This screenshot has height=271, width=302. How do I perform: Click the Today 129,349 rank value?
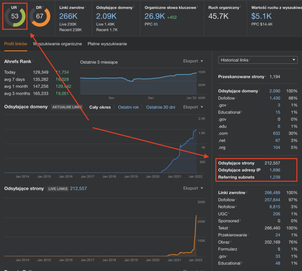41,72
